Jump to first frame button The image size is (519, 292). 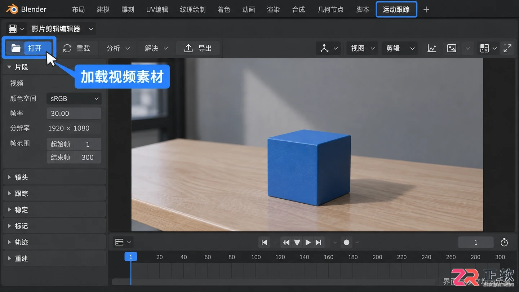point(264,243)
